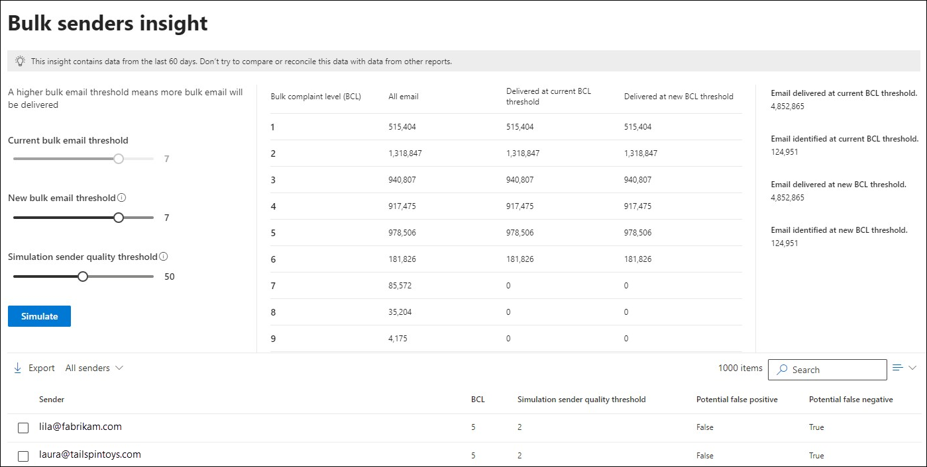927x467 pixels.
Task: Select checkbox for lila@fabrikam.com
Action: tap(23, 428)
